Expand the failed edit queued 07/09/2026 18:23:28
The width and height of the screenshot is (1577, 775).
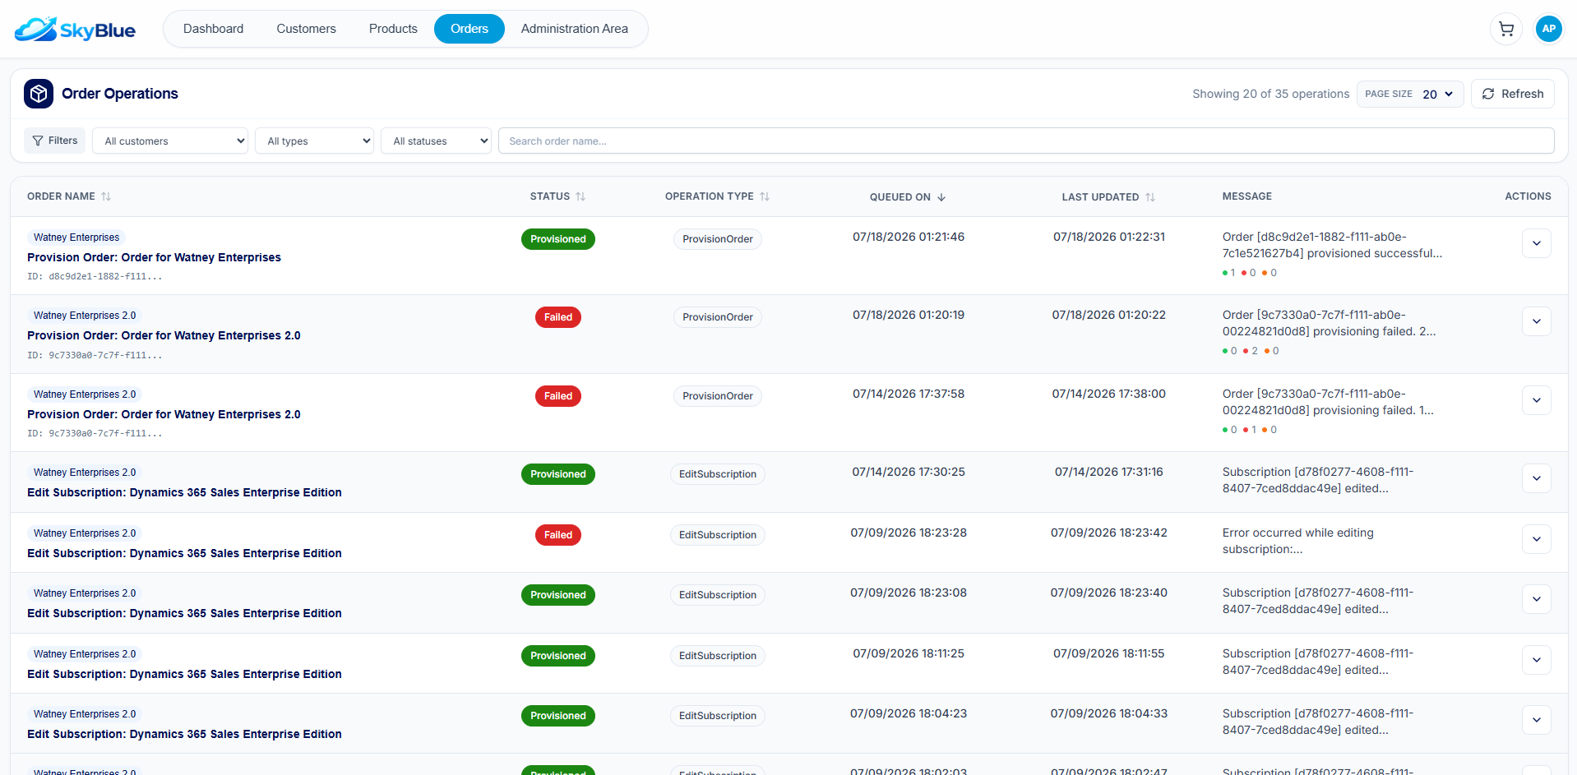pyautogui.click(x=1536, y=539)
